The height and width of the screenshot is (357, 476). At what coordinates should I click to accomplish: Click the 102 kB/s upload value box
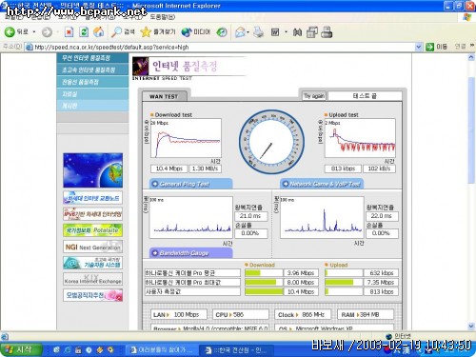[x=379, y=169]
